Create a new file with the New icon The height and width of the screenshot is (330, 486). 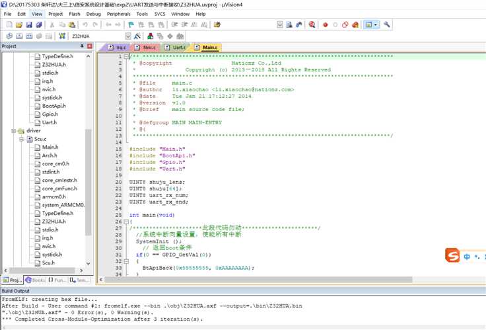(x=9, y=24)
